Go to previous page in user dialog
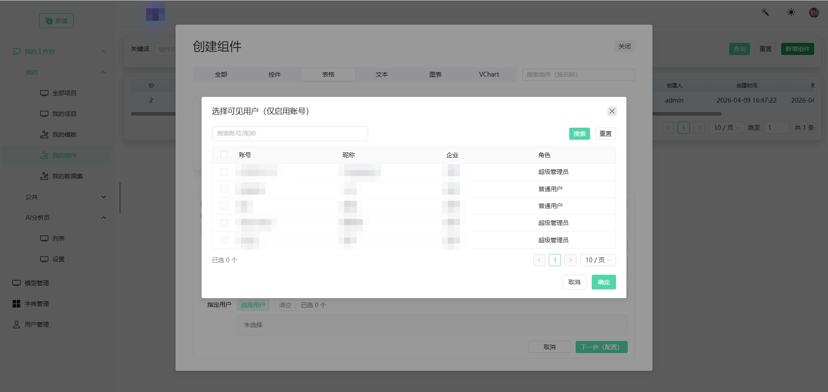The height and width of the screenshot is (392, 828). pyautogui.click(x=539, y=260)
